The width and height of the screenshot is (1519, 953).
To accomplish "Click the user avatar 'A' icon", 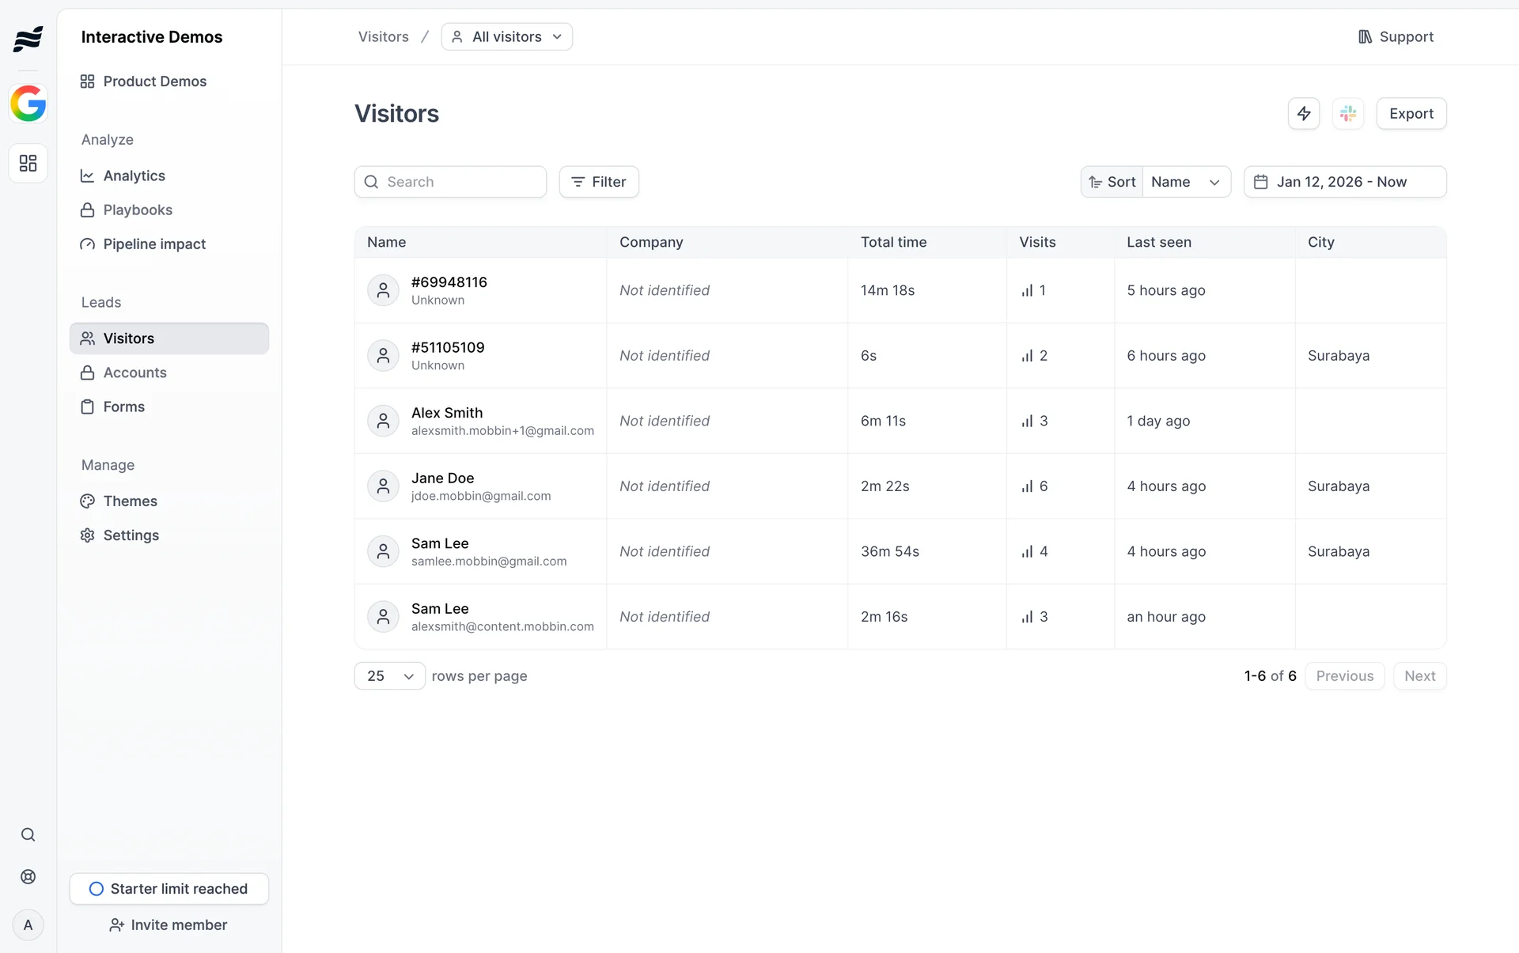I will click(x=28, y=925).
